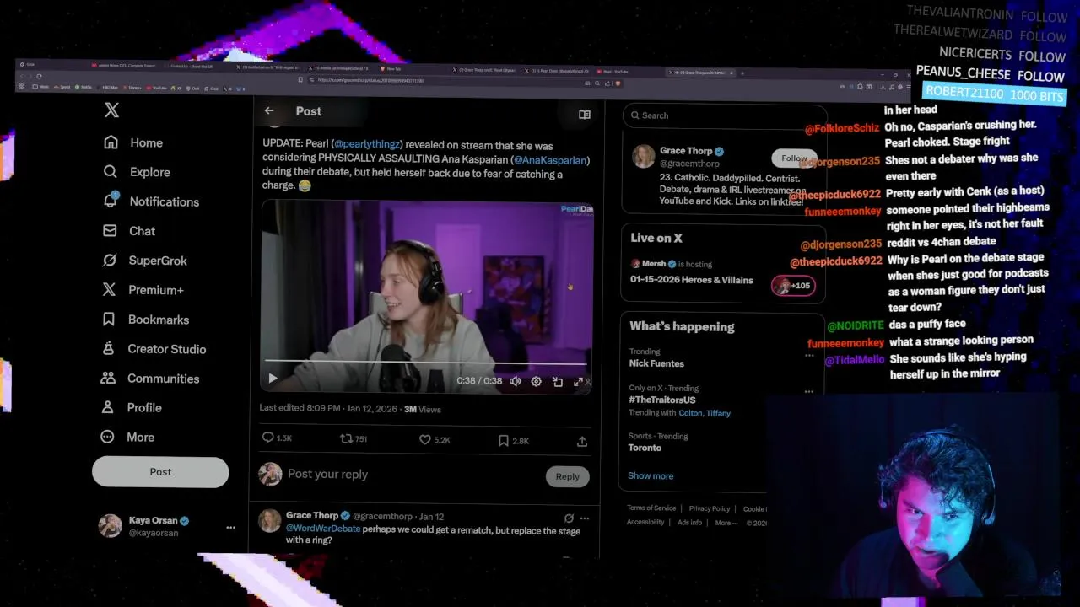The image size is (1080, 607).
Task: Click the X logo in the sidebar
Action: click(111, 110)
